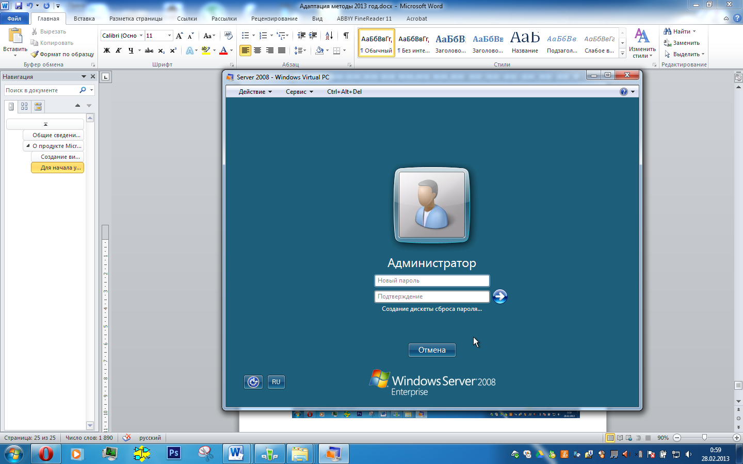Click Ctrl+Alt+Del in Virtual PC menu

coord(344,92)
